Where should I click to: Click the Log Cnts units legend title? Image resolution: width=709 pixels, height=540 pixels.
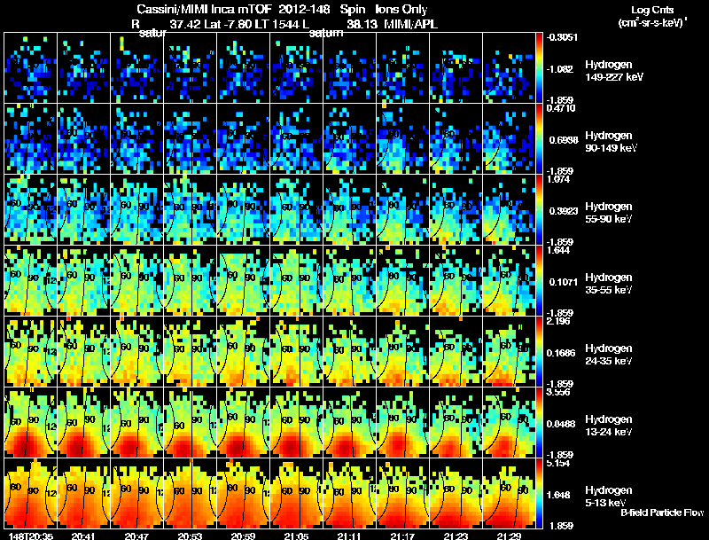click(x=652, y=16)
